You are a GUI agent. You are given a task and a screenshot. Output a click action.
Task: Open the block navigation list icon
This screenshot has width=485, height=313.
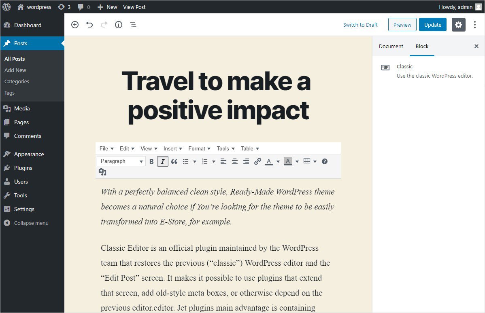click(x=133, y=25)
